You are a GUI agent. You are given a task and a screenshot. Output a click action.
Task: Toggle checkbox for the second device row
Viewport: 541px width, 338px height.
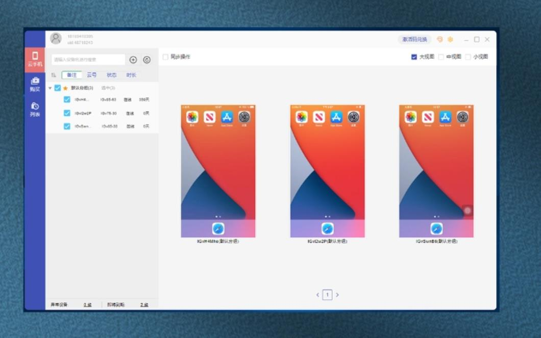click(67, 113)
